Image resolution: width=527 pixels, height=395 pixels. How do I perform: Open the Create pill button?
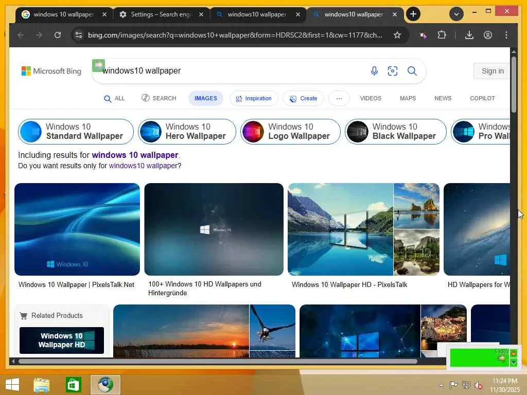(304, 98)
